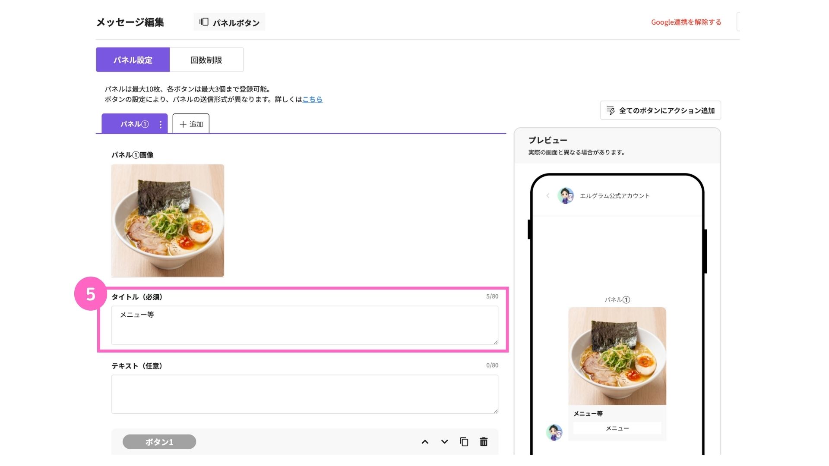Click the メッセージ編集 heading
The image size is (829, 466).
coord(130,22)
